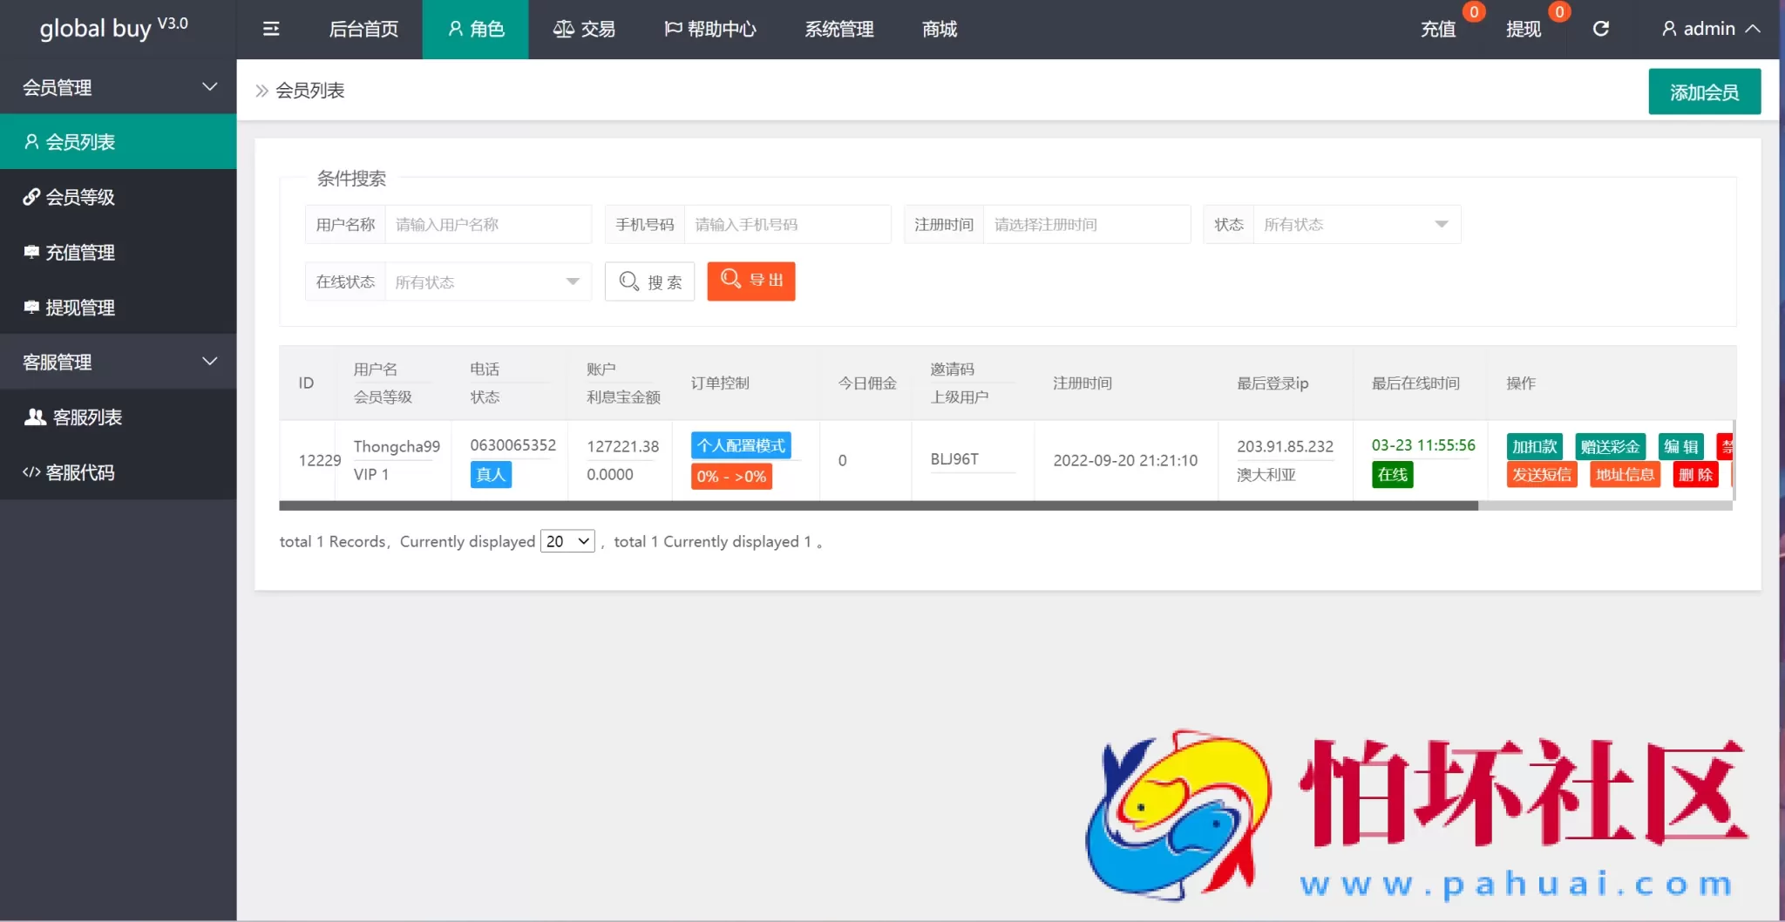Open 充值 with the notification badge
The image size is (1785, 922).
[x=1438, y=29]
